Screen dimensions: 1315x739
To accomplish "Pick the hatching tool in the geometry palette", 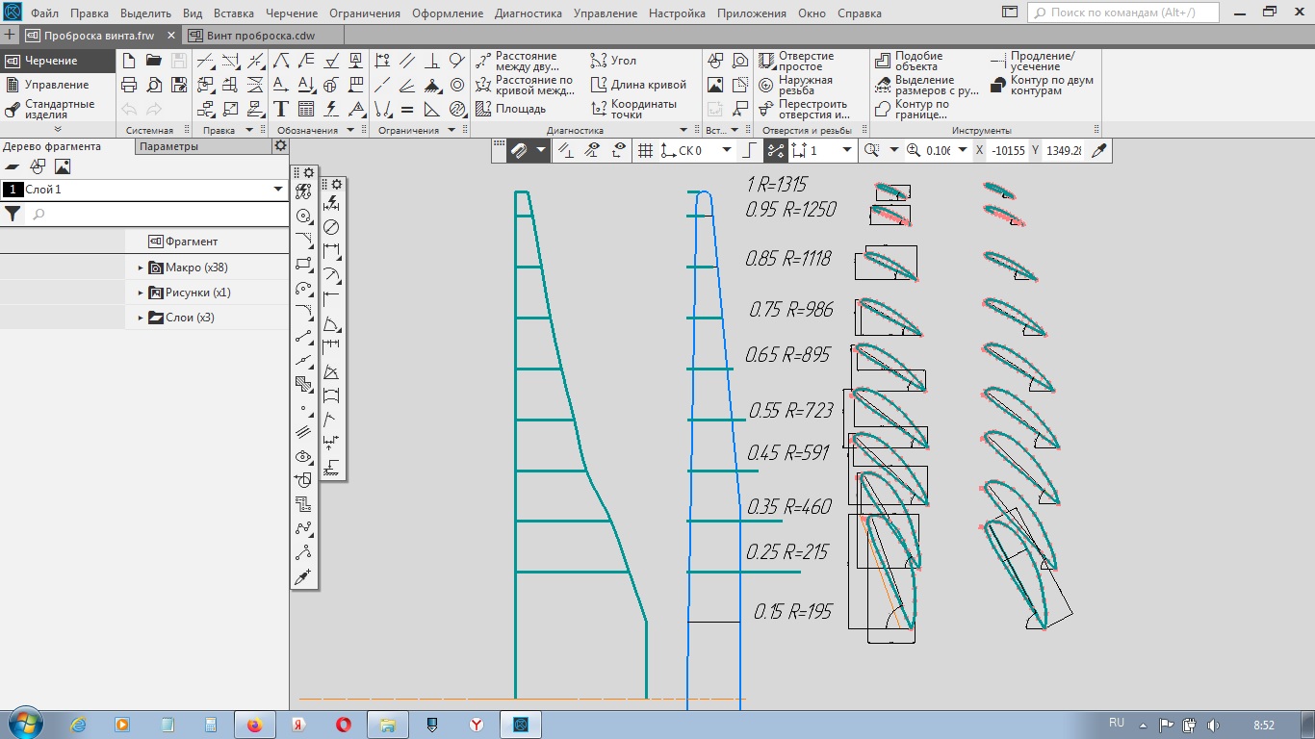I will 303,385.
